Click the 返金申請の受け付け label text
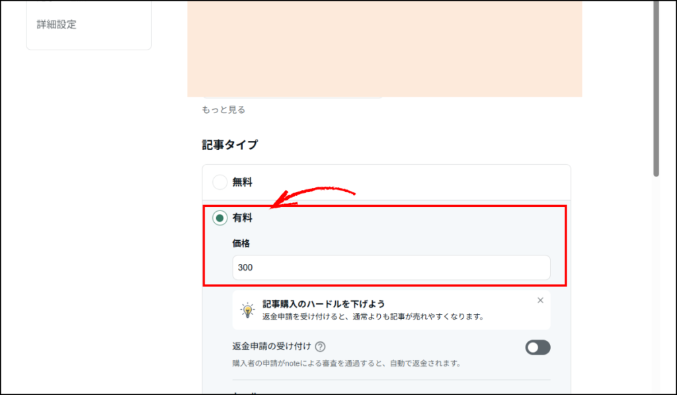 [271, 347]
